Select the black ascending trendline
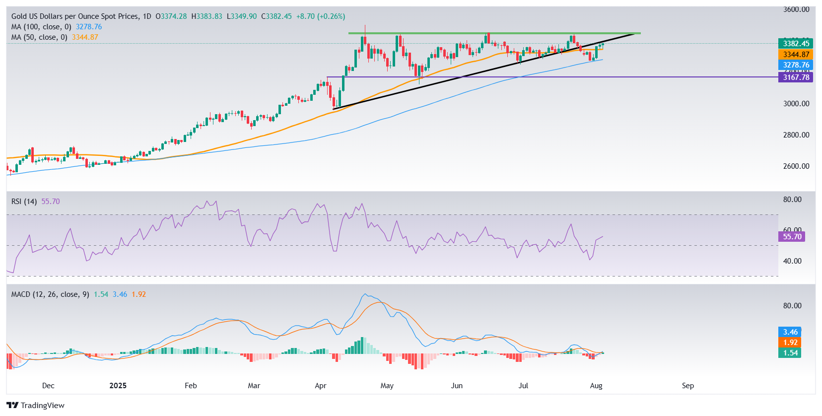Screen dimensions: 822x416 (x=447, y=80)
